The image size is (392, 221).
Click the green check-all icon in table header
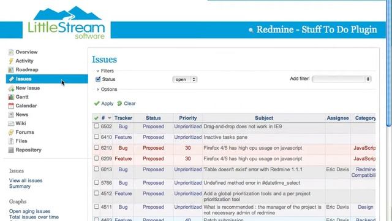pyautogui.click(x=96, y=118)
